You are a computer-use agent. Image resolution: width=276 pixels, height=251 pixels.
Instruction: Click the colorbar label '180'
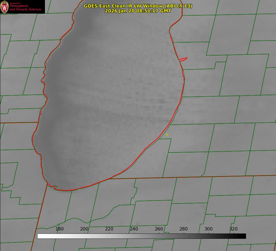(x=59, y=229)
